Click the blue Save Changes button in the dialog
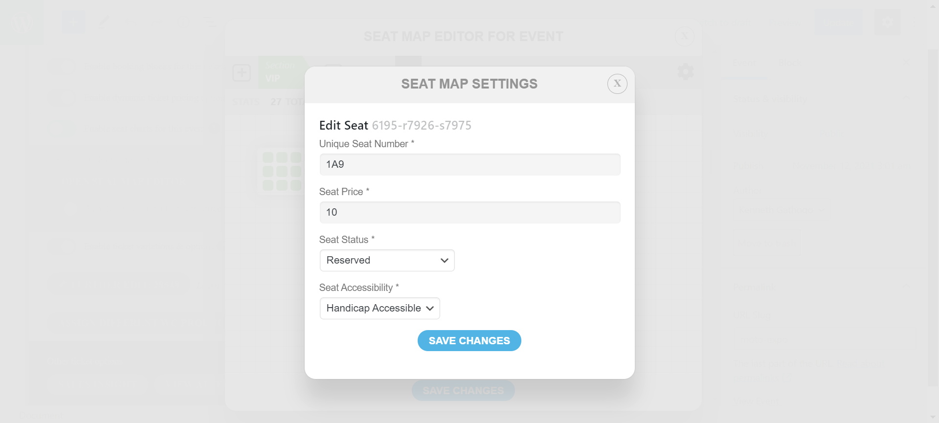This screenshot has height=423, width=939. click(x=469, y=341)
